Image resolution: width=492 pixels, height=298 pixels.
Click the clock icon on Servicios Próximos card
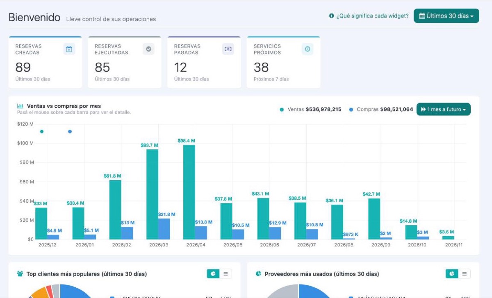point(307,49)
